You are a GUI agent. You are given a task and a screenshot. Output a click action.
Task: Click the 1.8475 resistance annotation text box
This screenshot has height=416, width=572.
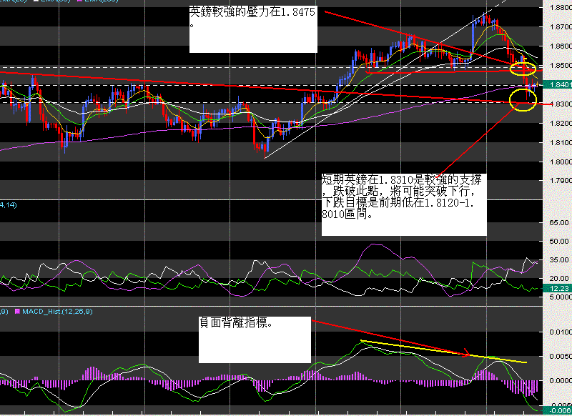point(253,29)
